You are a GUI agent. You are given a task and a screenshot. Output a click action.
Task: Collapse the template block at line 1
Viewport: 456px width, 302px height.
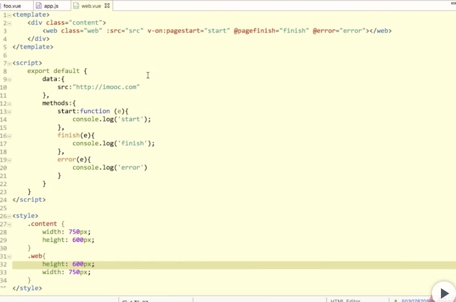(x=10, y=15)
